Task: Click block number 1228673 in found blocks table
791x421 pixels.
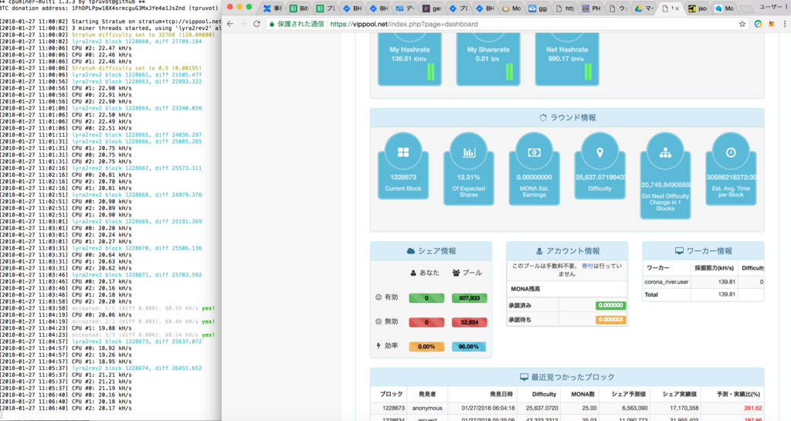Action: coord(393,408)
